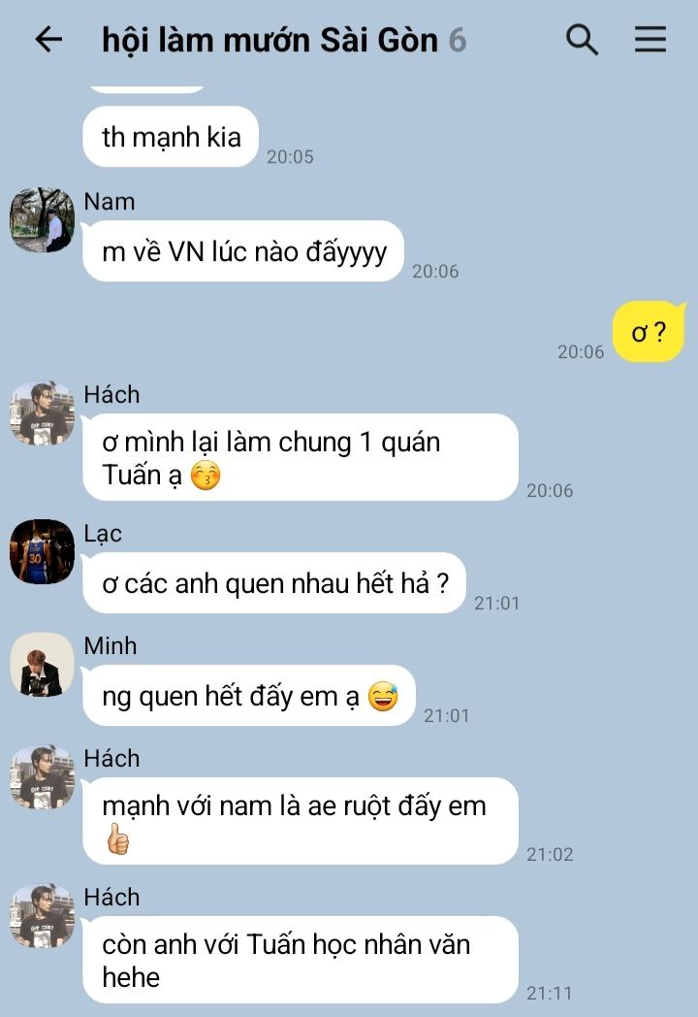Tap message 'mạnh với nam là ae ruột'

pos(301,821)
